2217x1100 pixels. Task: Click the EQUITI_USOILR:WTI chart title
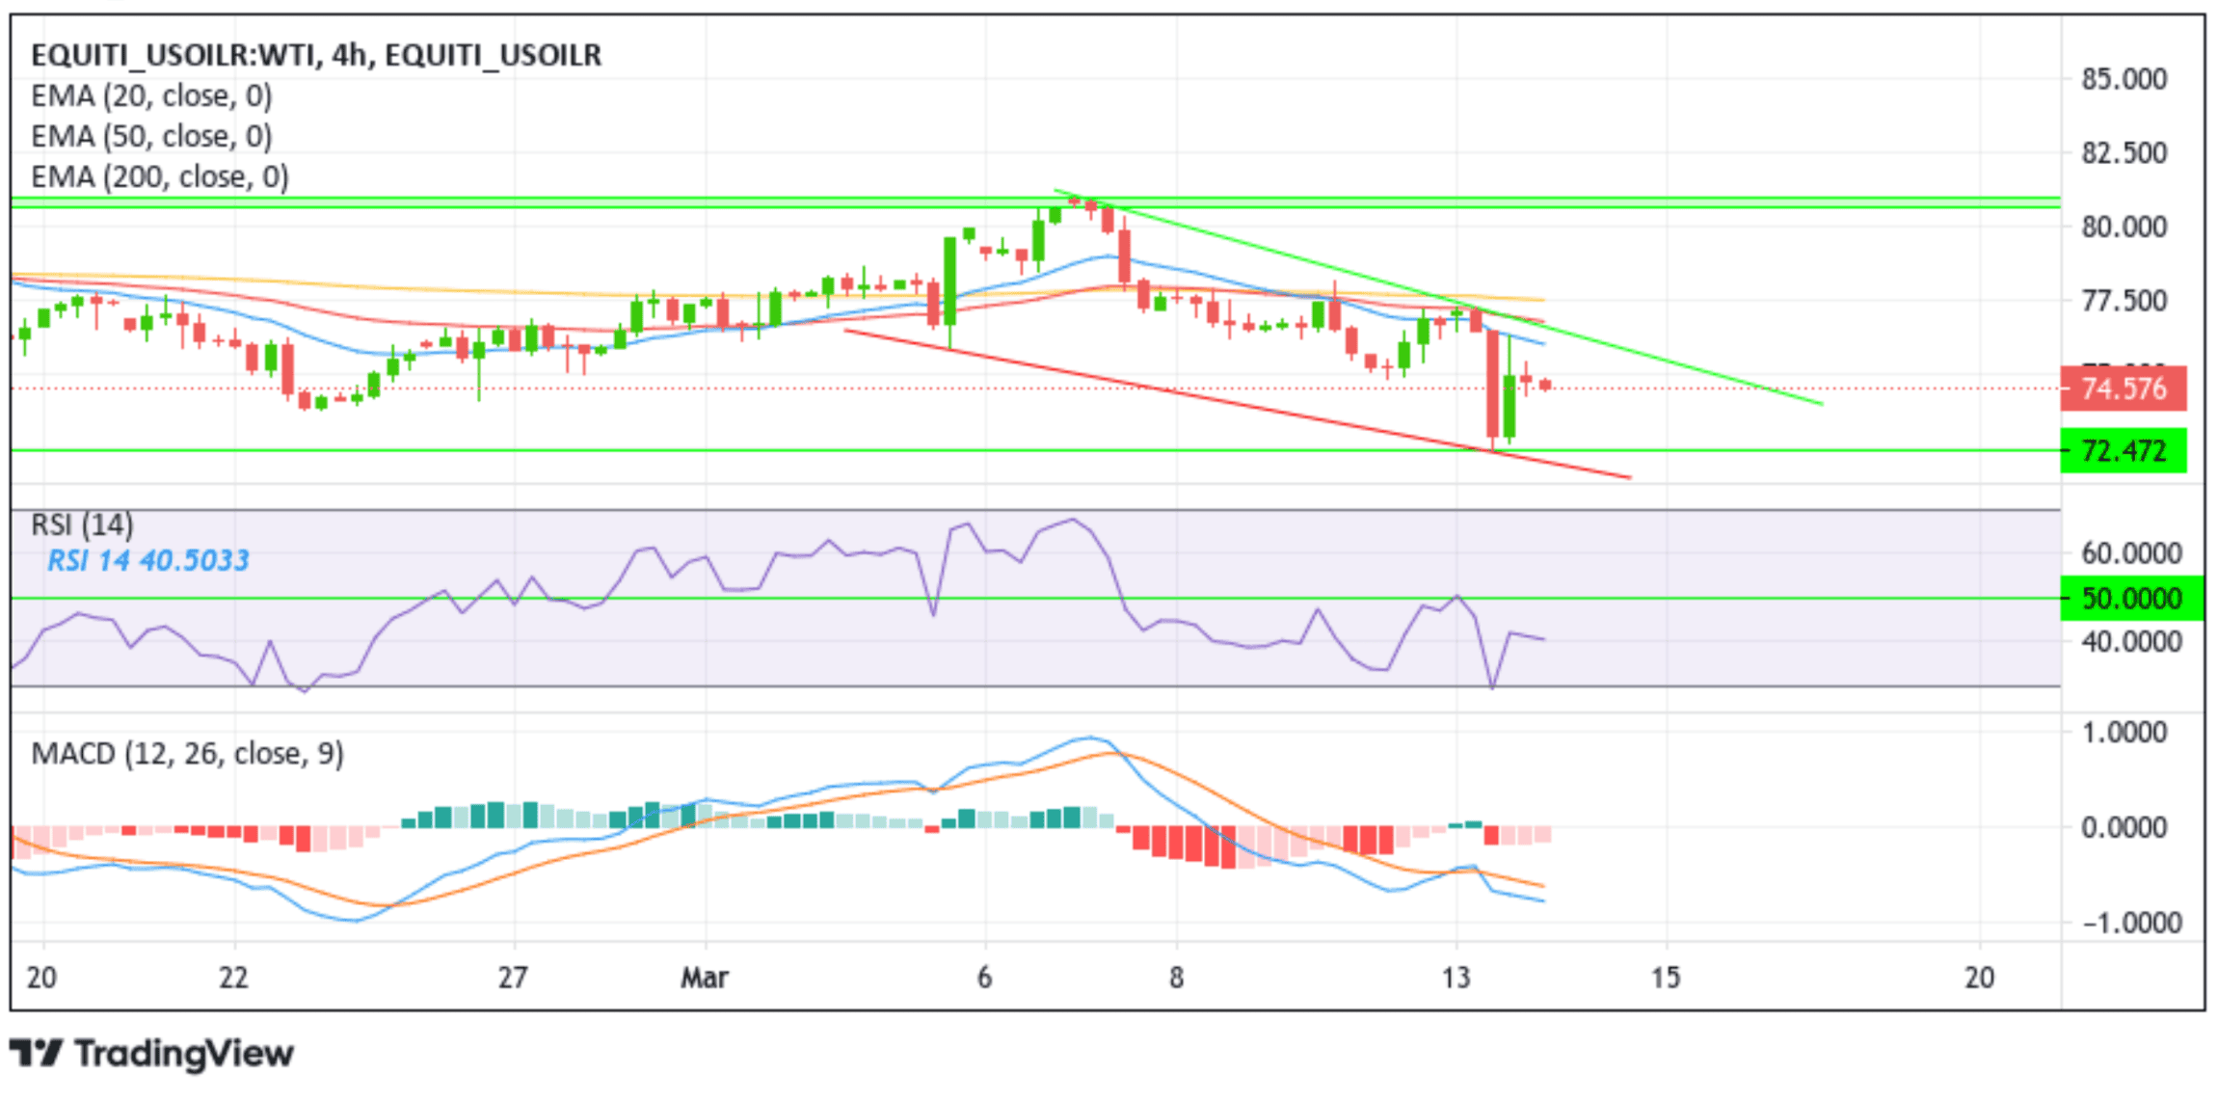click(x=316, y=55)
